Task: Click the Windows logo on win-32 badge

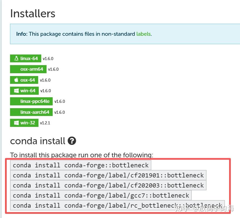Action: tap(16, 123)
